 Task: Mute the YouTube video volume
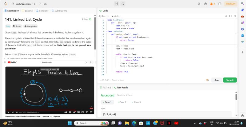17,112
